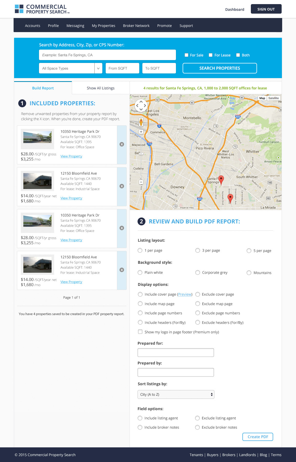Viewport: 296px width, 462px height.
Task: Open the cover page Preview link
Action: pyautogui.click(x=185, y=294)
